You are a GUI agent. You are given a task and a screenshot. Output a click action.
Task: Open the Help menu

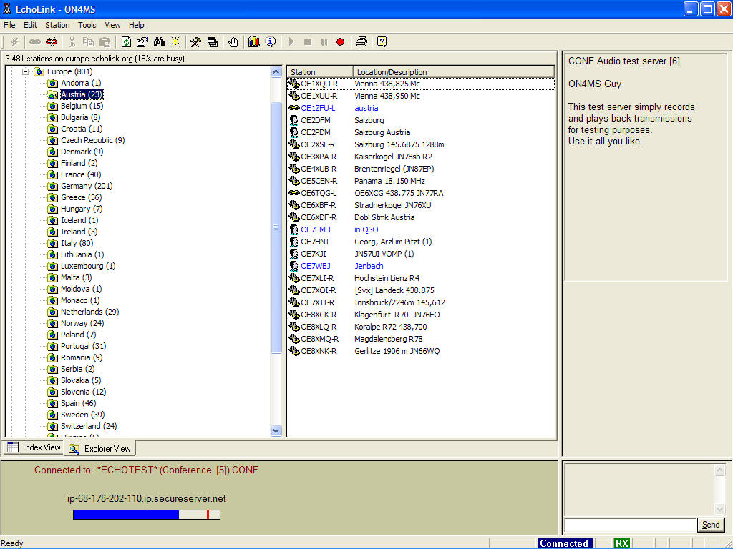click(x=137, y=25)
